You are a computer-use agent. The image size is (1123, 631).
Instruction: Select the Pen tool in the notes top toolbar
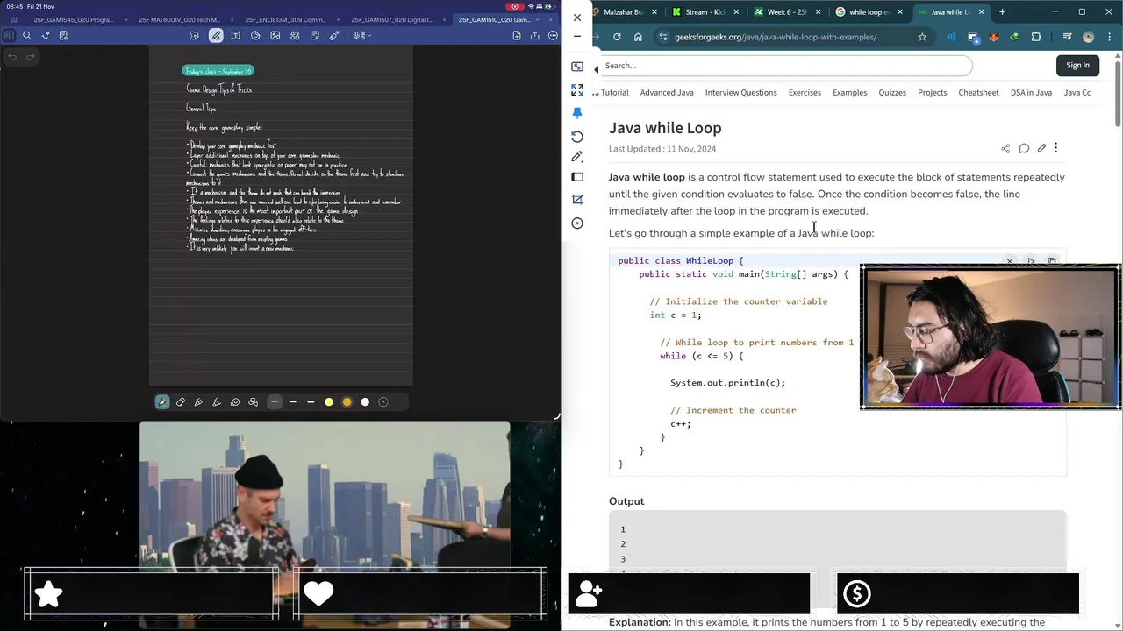216,36
